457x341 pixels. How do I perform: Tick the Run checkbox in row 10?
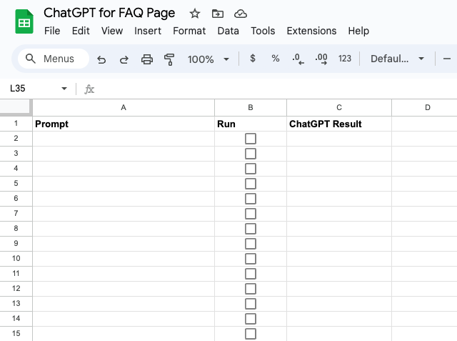[x=251, y=259]
